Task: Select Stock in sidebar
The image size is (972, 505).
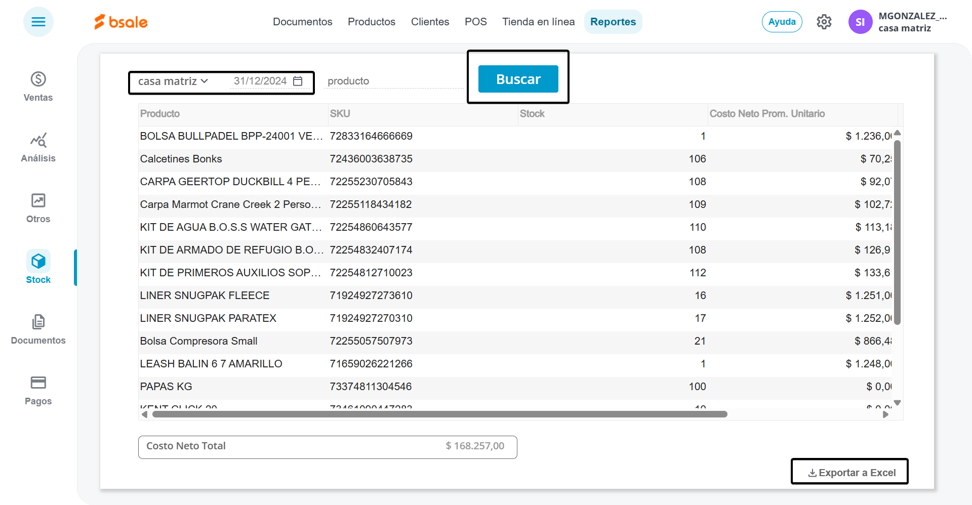Action: (x=38, y=268)
